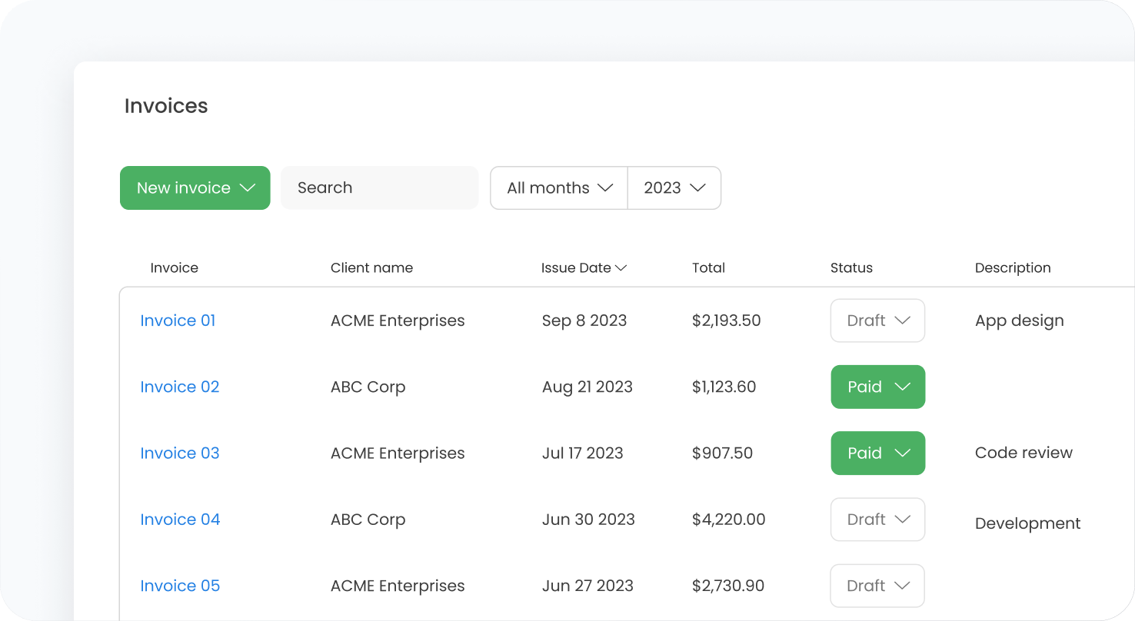Click the Total column header
The height and width of the screenshot is (621, 1135).
pyautogui.click(x=708, y=268)
